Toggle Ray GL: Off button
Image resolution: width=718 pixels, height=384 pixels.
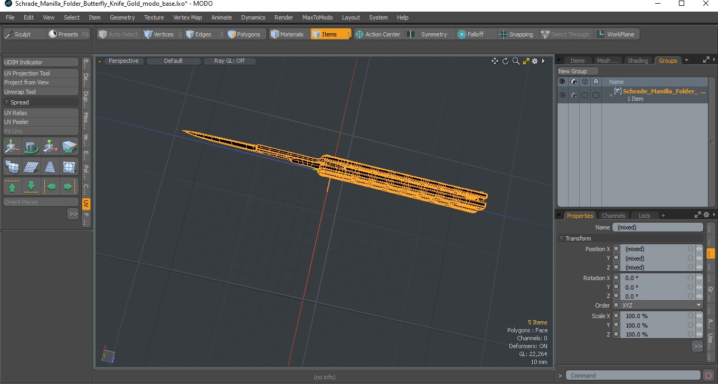click(230, 61)
